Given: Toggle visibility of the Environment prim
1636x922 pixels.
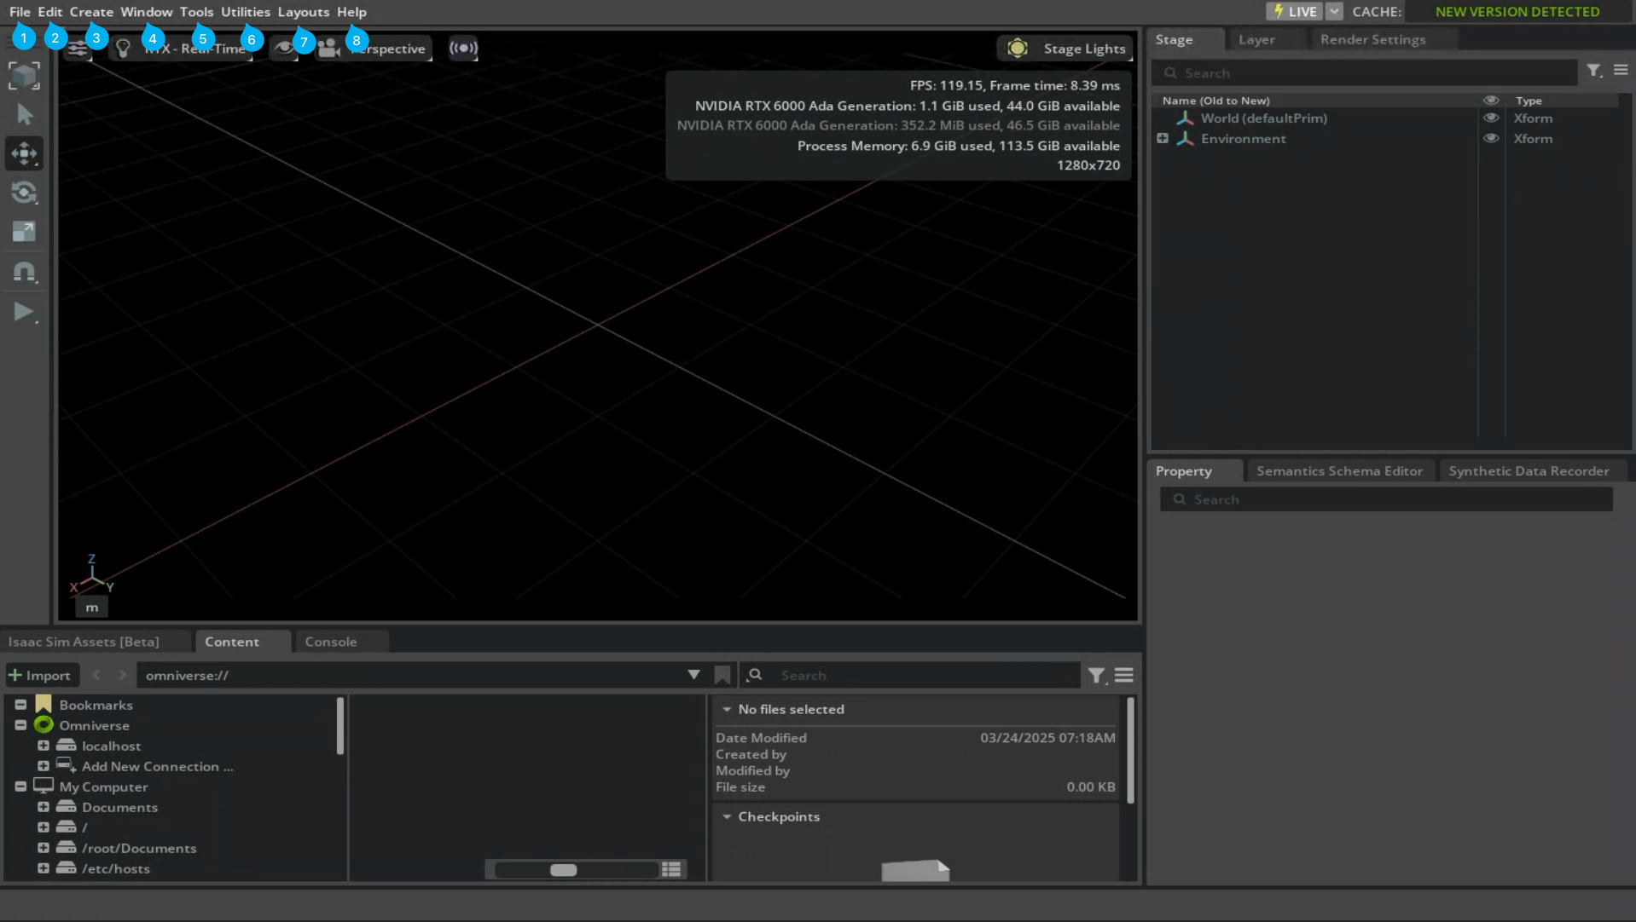Looking at the screenshot, I should tap(1490, 139).
